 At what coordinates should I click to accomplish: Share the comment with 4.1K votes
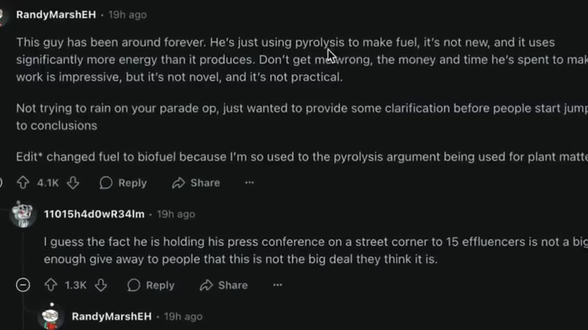click(x=196, y=183)
